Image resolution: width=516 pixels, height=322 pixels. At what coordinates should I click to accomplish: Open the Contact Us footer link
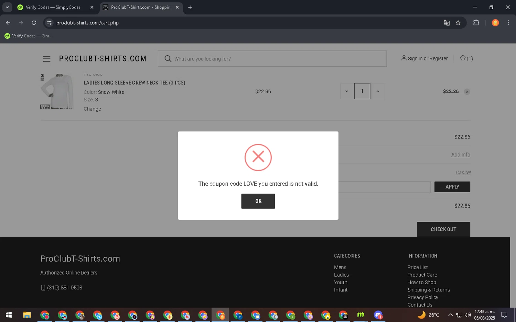coord(420,305)
